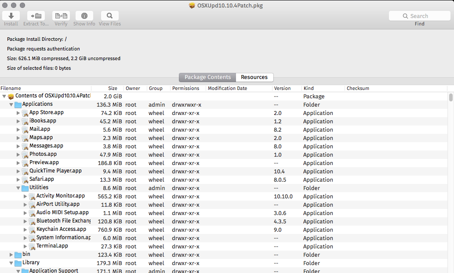Image resolution: width=454 pixels, height=273 pixels.
Task: Sort by the Modification Date column header
Action: click(x=239, y=88)
